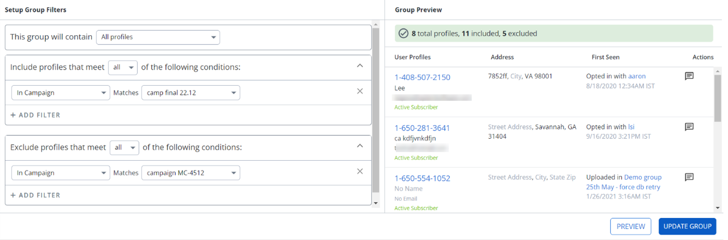Viewport: 728px width, 240px height.
Task: Click the check icon in profiles summary
Action: tap(403, 33)
